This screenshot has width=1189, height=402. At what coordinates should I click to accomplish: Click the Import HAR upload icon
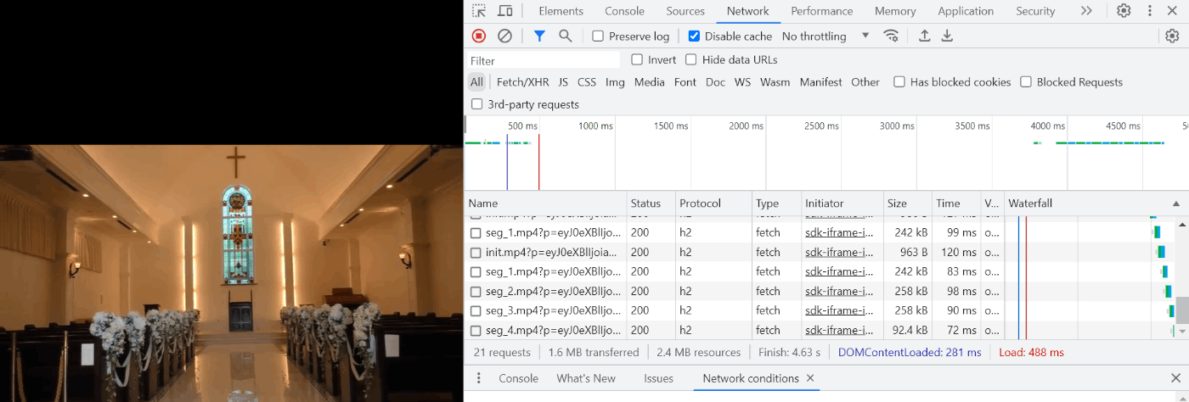[x=925, y=36]
